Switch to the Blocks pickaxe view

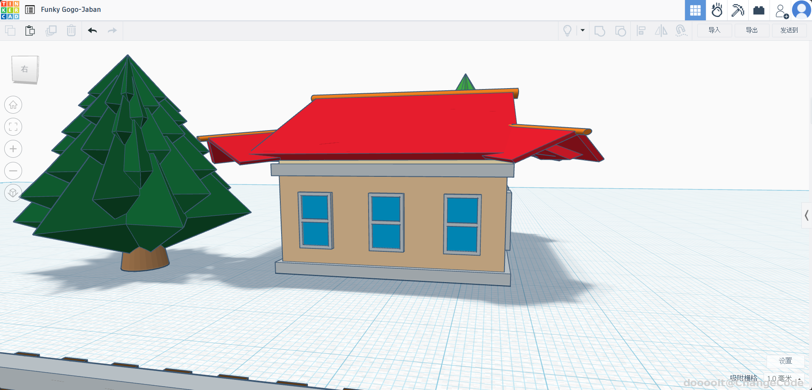point(738,10)
